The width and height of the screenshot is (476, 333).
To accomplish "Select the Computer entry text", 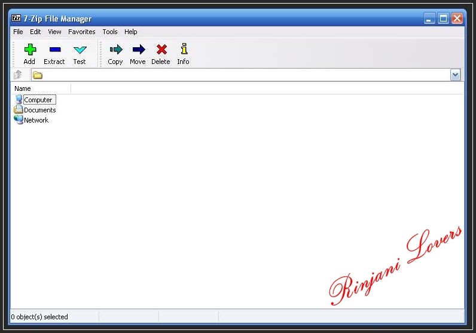I will click(38, 100).
